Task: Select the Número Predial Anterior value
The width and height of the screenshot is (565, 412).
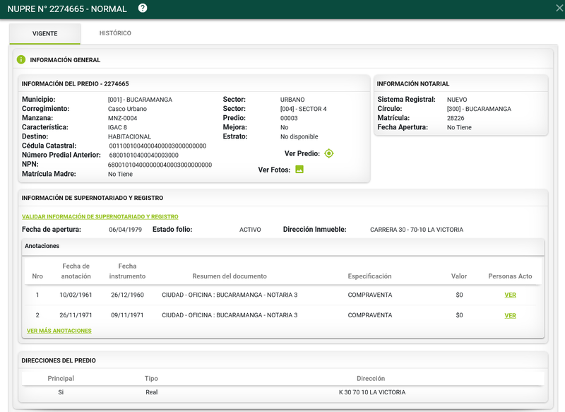Action: coord(144,155)
